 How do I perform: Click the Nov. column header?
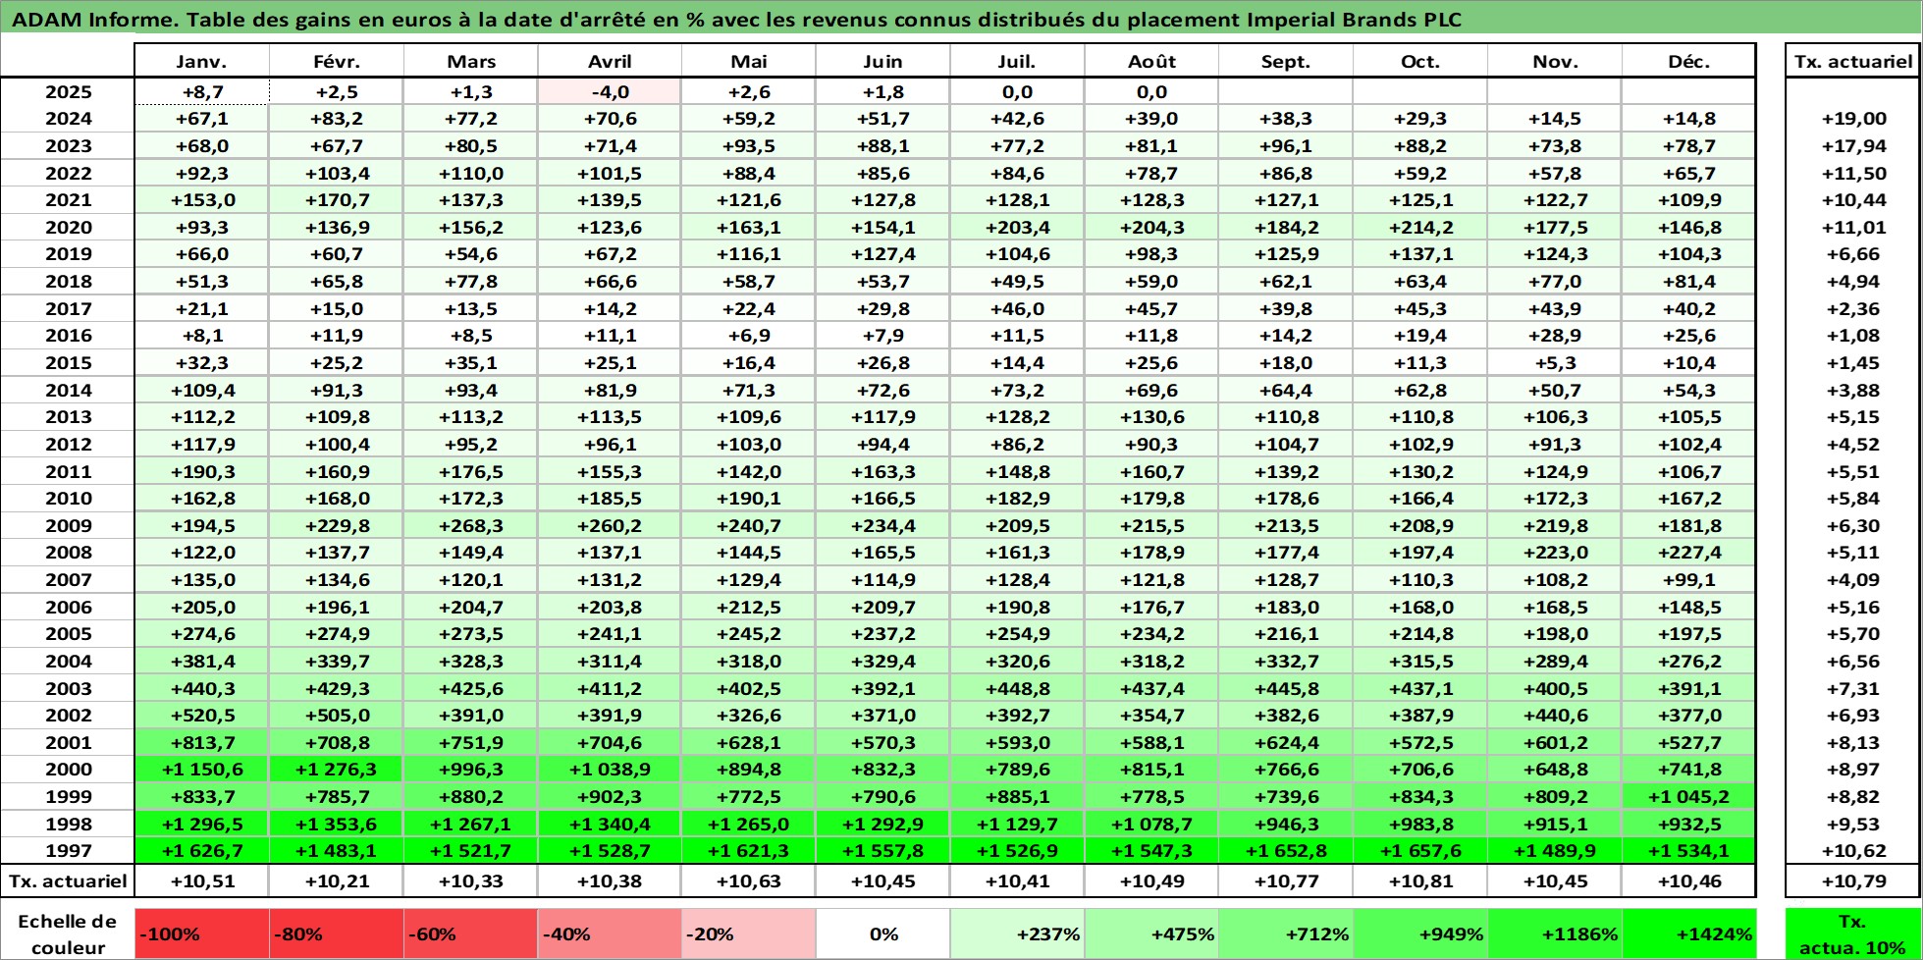click(1555, 61)
